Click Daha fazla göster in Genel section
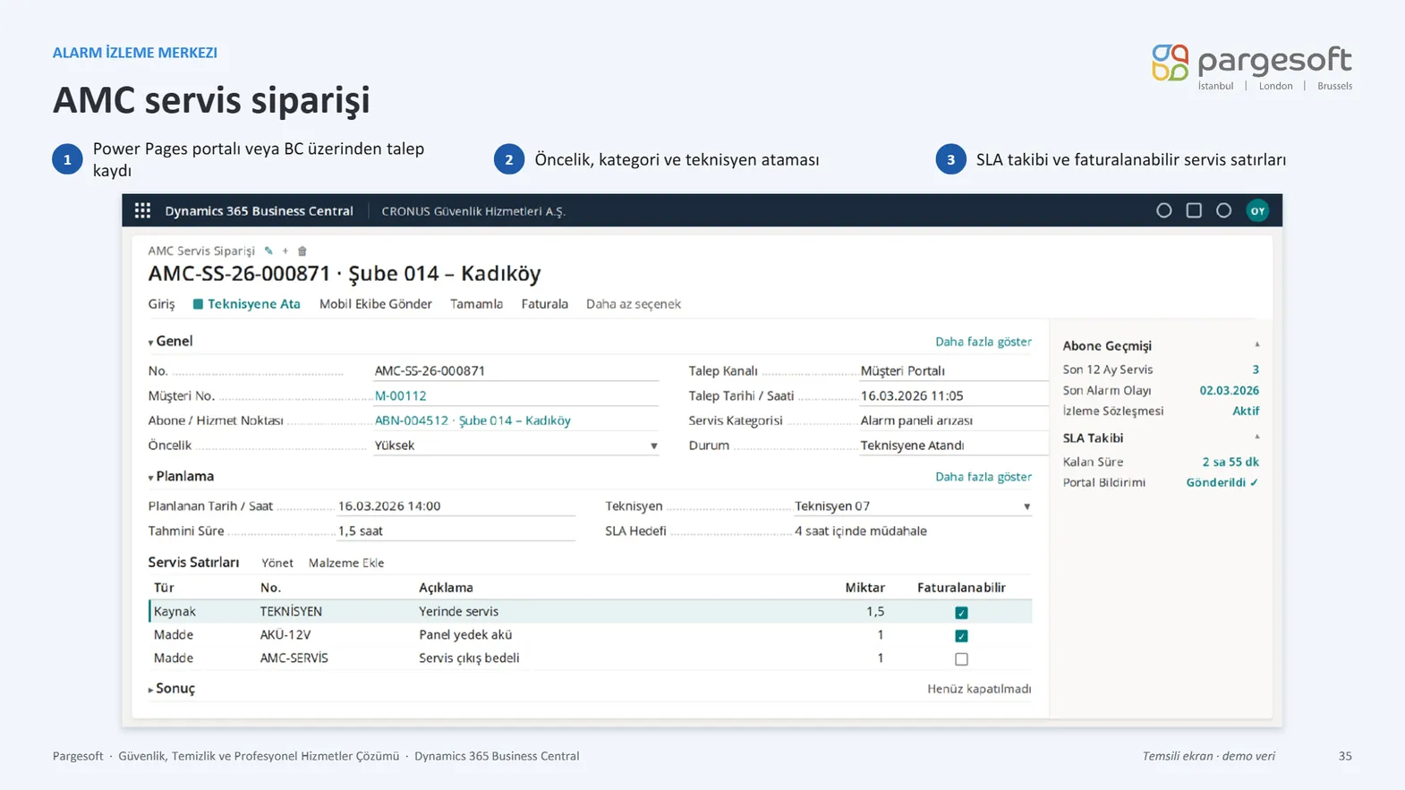Screen dimensions: 1405x790 click(983, 342)
